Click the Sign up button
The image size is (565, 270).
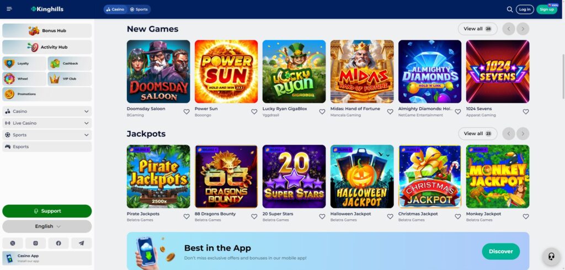pyautogui.click(x=547, y=9)
